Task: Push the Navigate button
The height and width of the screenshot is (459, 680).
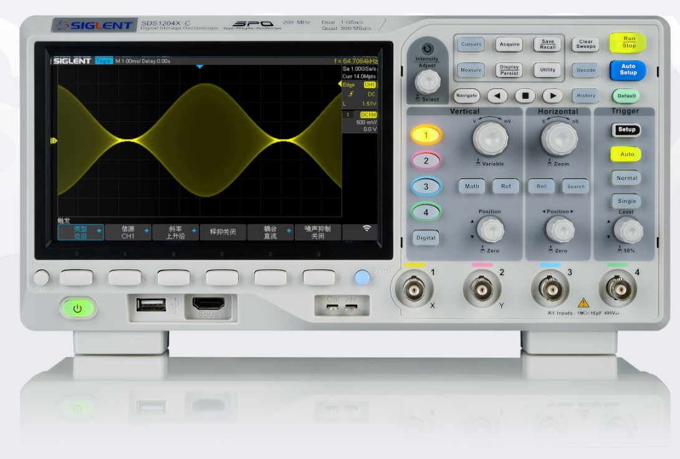Action: [x=467, y=96]
